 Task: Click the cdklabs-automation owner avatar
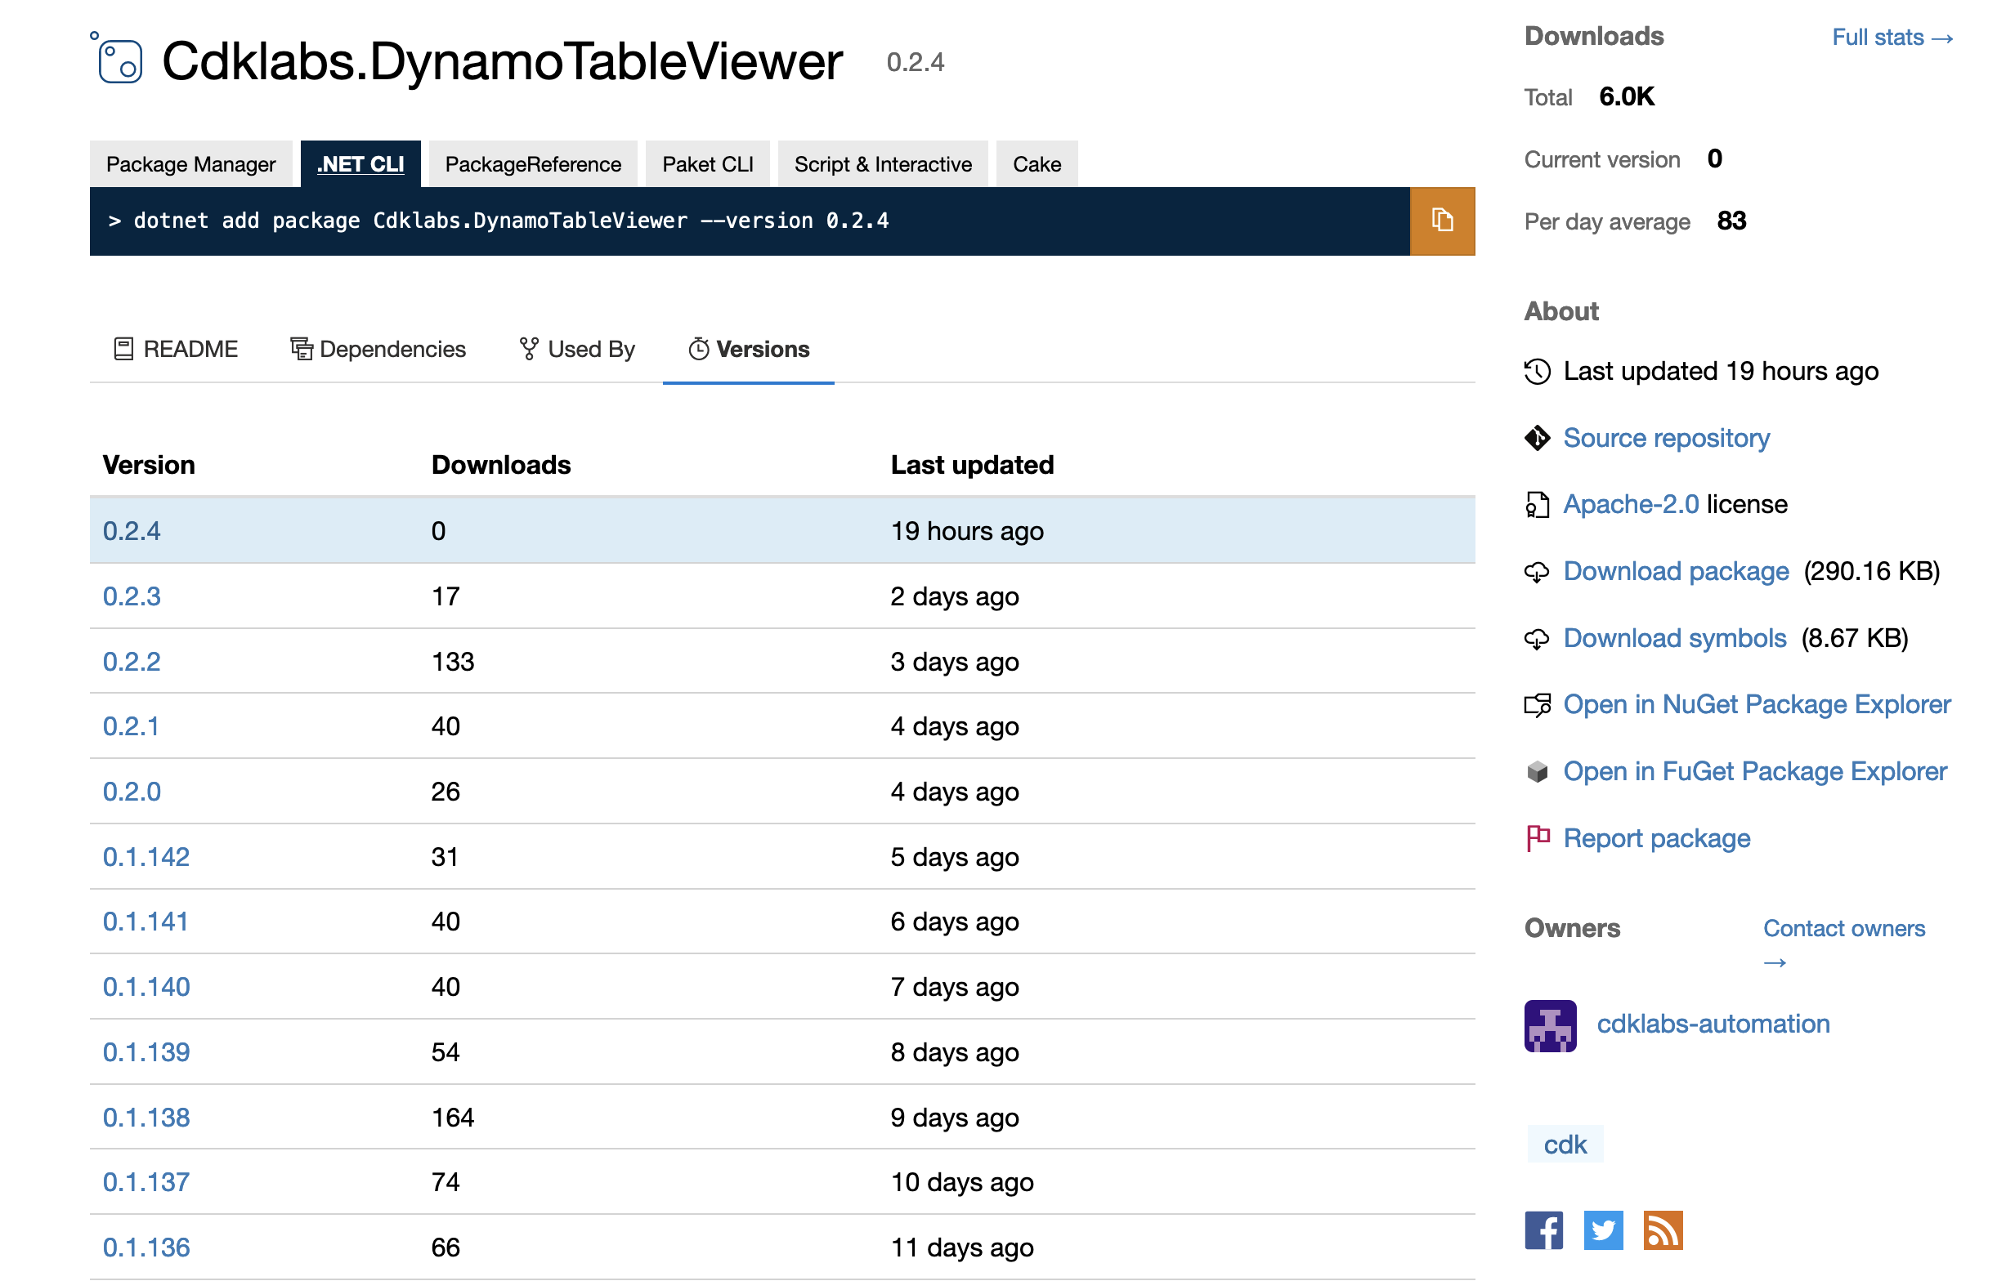point(1551,1025)
